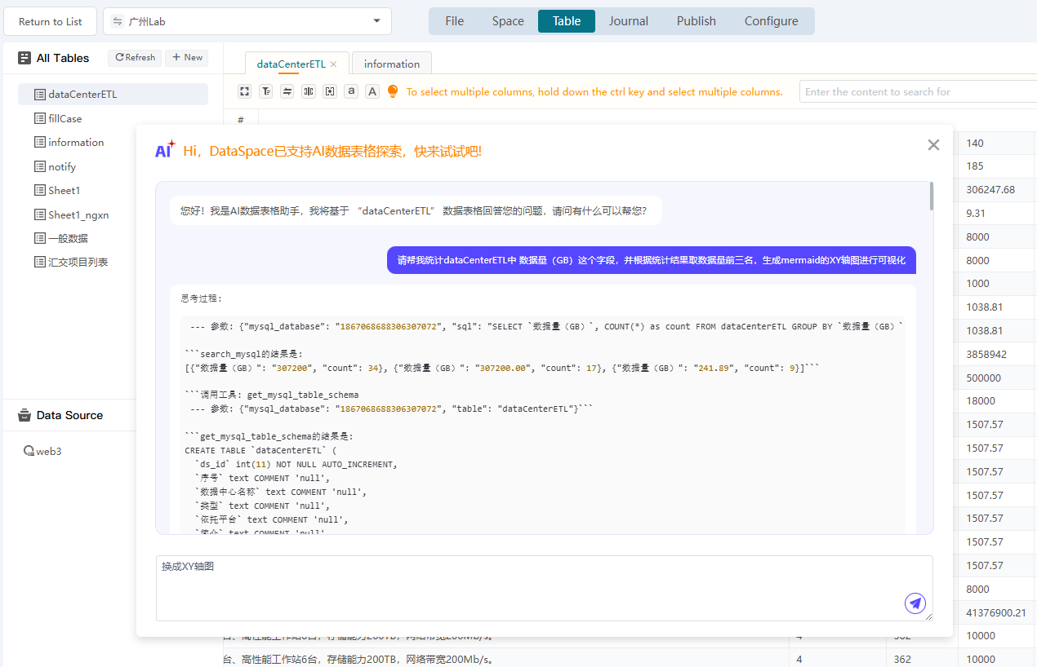
Task: Click the swap columns toolbar icon
Action: coord(287,91)
